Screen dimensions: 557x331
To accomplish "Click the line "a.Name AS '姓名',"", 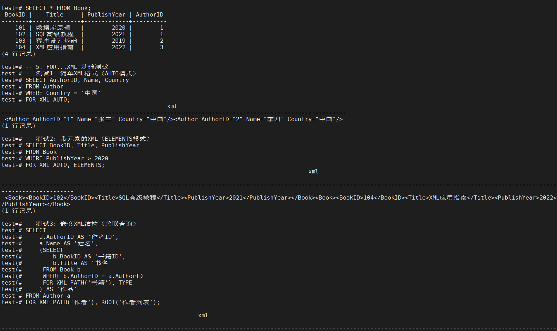I will (x=68, y=243).
